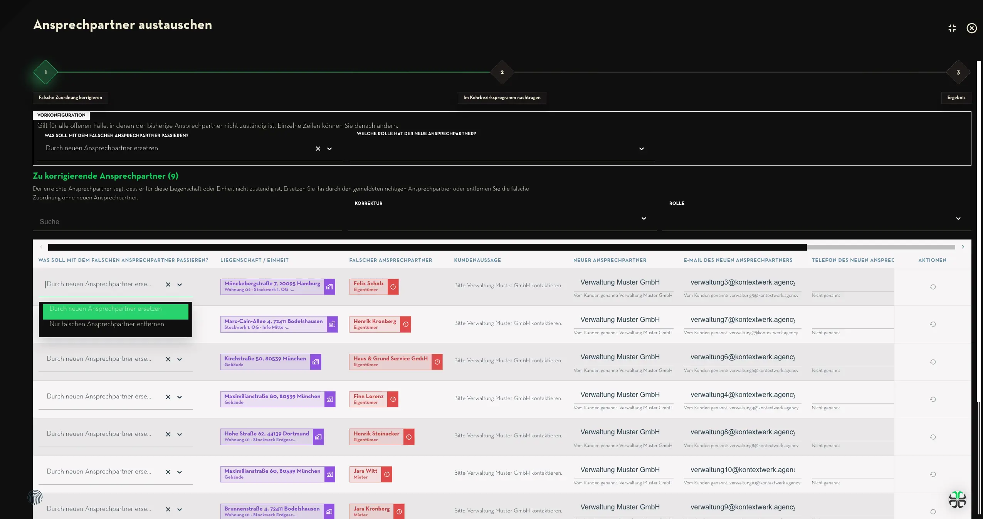
Task: Open building icon for Mönckebergstraße 7 Hamburg
Action: coord(329,287)
